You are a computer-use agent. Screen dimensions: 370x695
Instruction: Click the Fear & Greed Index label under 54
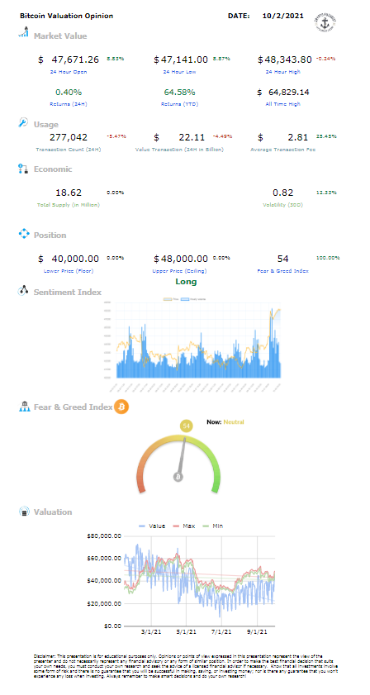coord(282,270)
